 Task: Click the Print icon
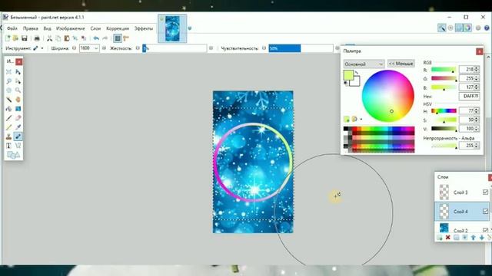click(37, 38)
